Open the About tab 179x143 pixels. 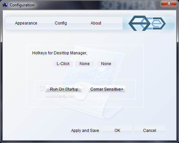click(96, 23)
